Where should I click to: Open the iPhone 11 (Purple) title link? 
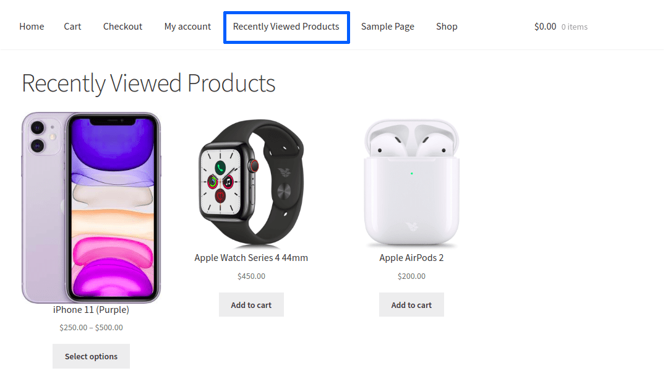tap(91, 309)
